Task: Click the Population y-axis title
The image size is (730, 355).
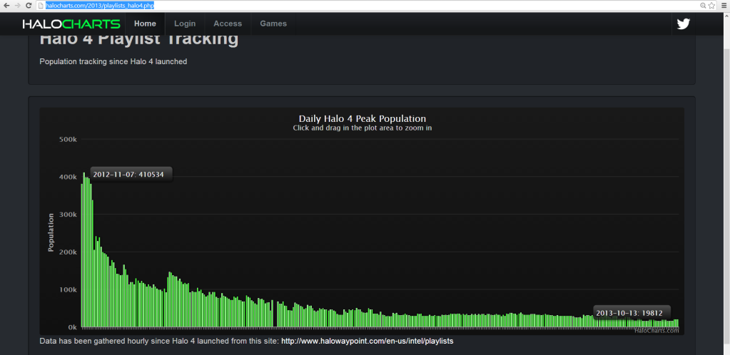Action: pyautogui.click(x=51, y=232)
